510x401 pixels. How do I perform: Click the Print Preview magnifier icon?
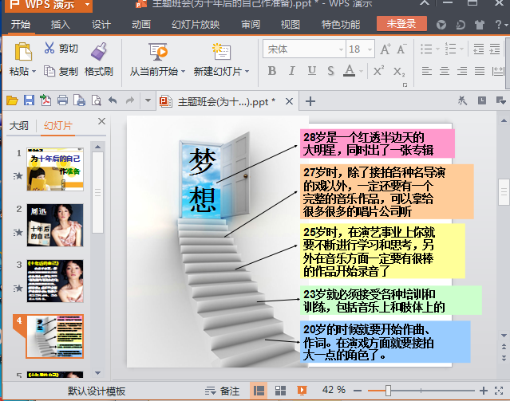coord(97,100)
